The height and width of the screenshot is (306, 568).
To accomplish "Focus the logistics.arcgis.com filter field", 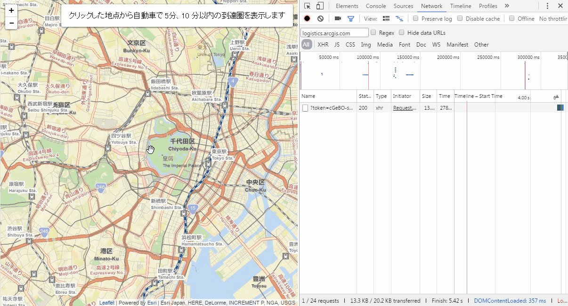I will click(x=335, y=33).
